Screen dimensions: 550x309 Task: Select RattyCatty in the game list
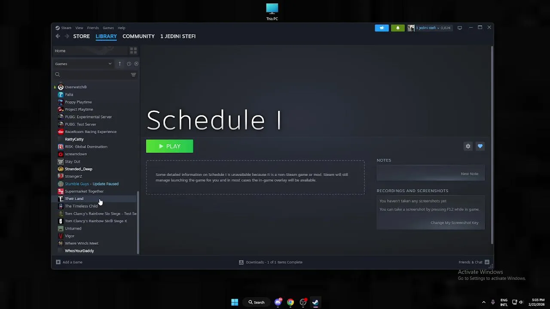tap(74, 139)
